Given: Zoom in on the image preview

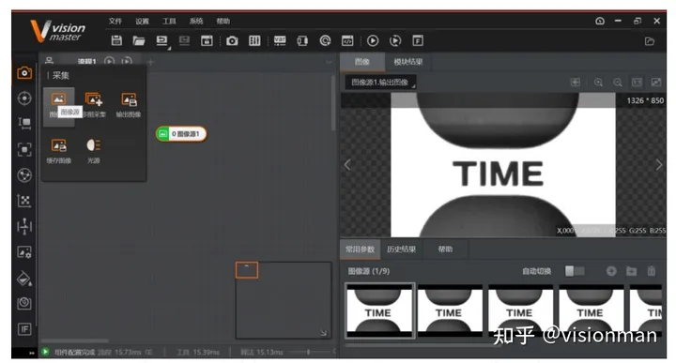Looking at the screenshot, I should (x=598, y=83).
